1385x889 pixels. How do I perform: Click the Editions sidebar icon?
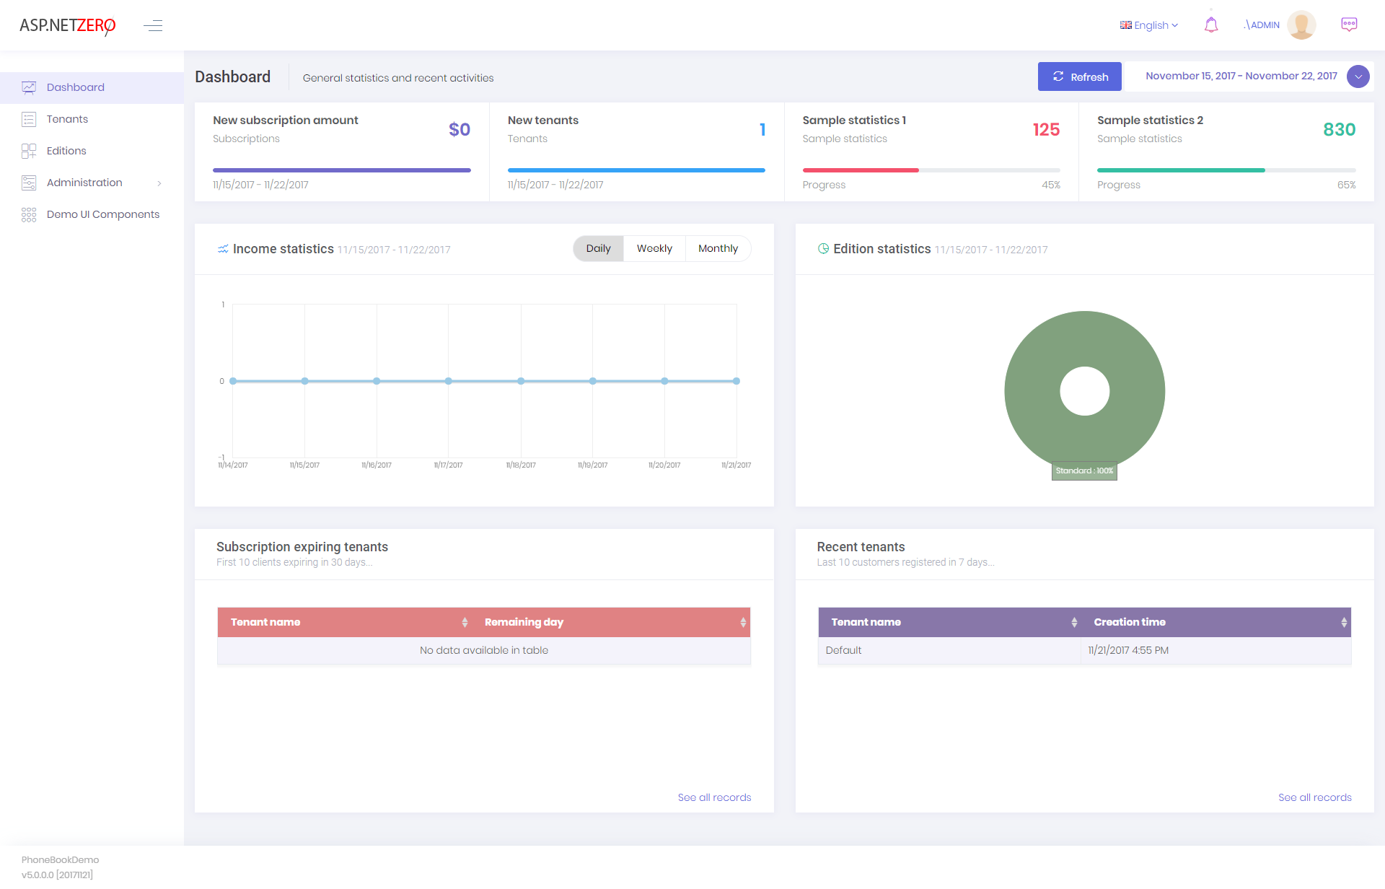click(29, 151)
